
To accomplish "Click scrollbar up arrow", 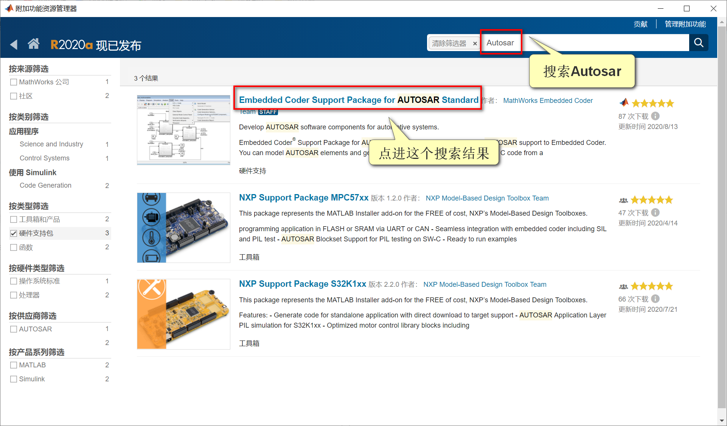I will click(x=722, y=22).
